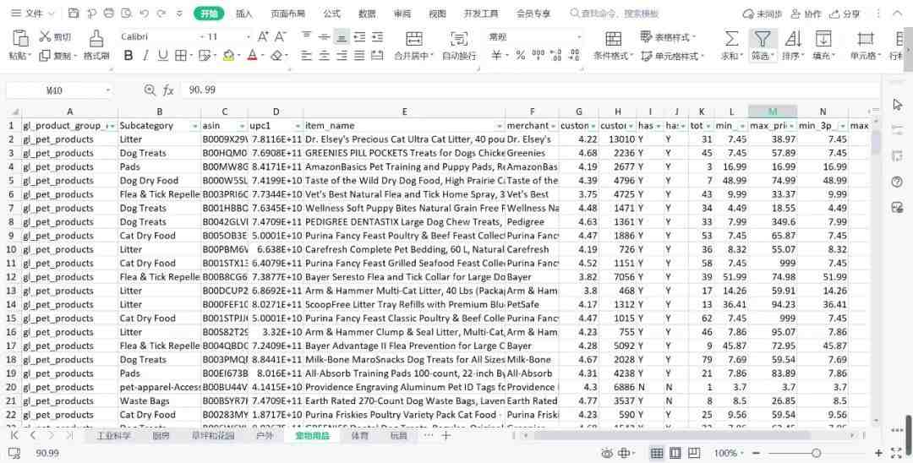This screenshot has height=463, width=913.
Task: Click the percent style icon
Action: pyautogui.click(x=521, y=56)
